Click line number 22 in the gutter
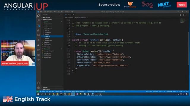Viewport: 190px width, 106px height. click(x=69, y=51)
